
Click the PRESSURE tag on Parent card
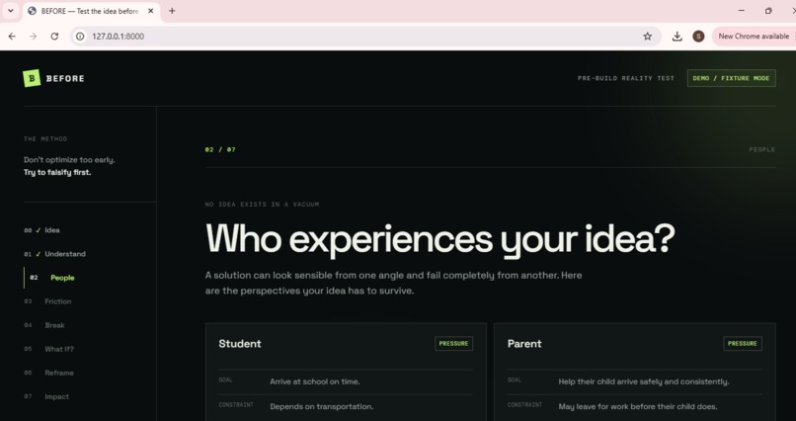743,343
